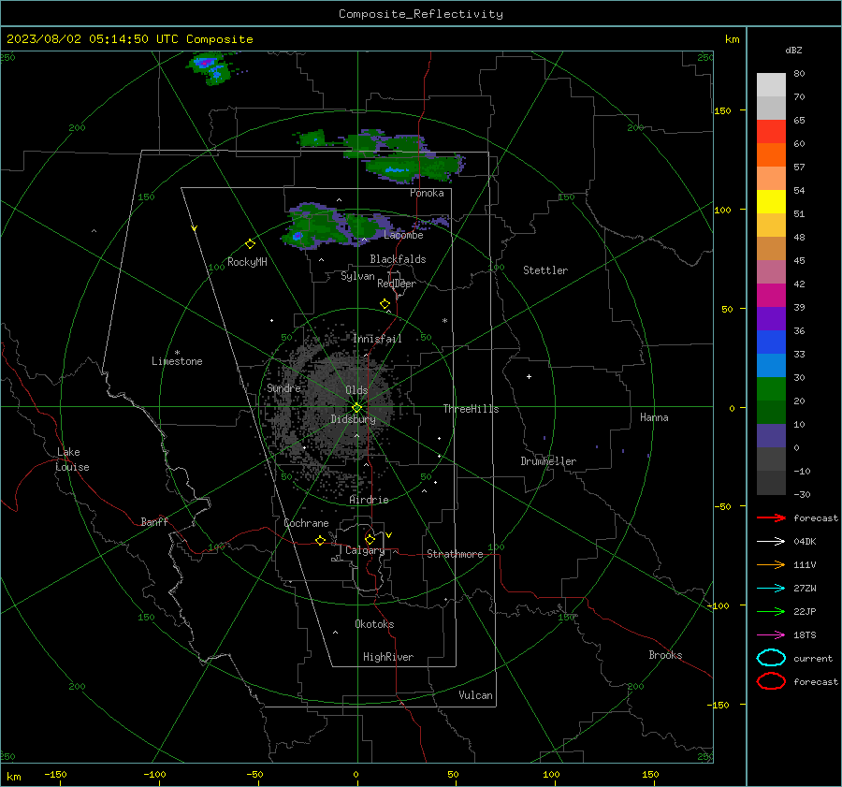This screenshot has width=842, height=787.
Task: Select the Lacombe label
Action: click(403, 235)
